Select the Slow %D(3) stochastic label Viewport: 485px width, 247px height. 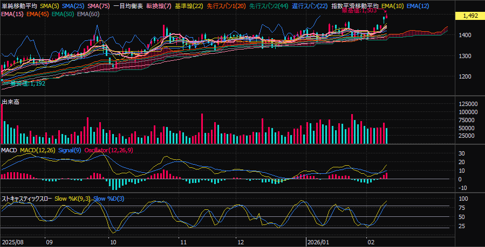108,199
